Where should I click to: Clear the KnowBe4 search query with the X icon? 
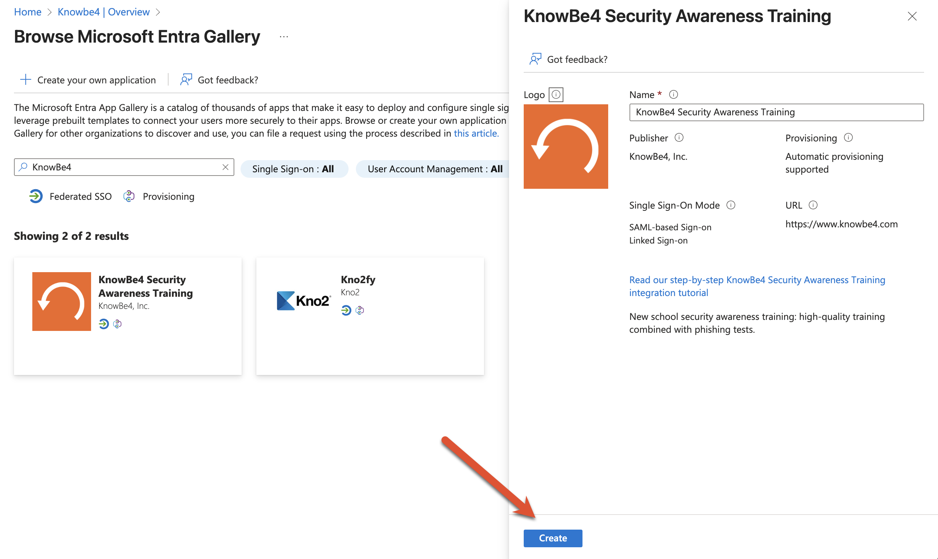[226, 167]
